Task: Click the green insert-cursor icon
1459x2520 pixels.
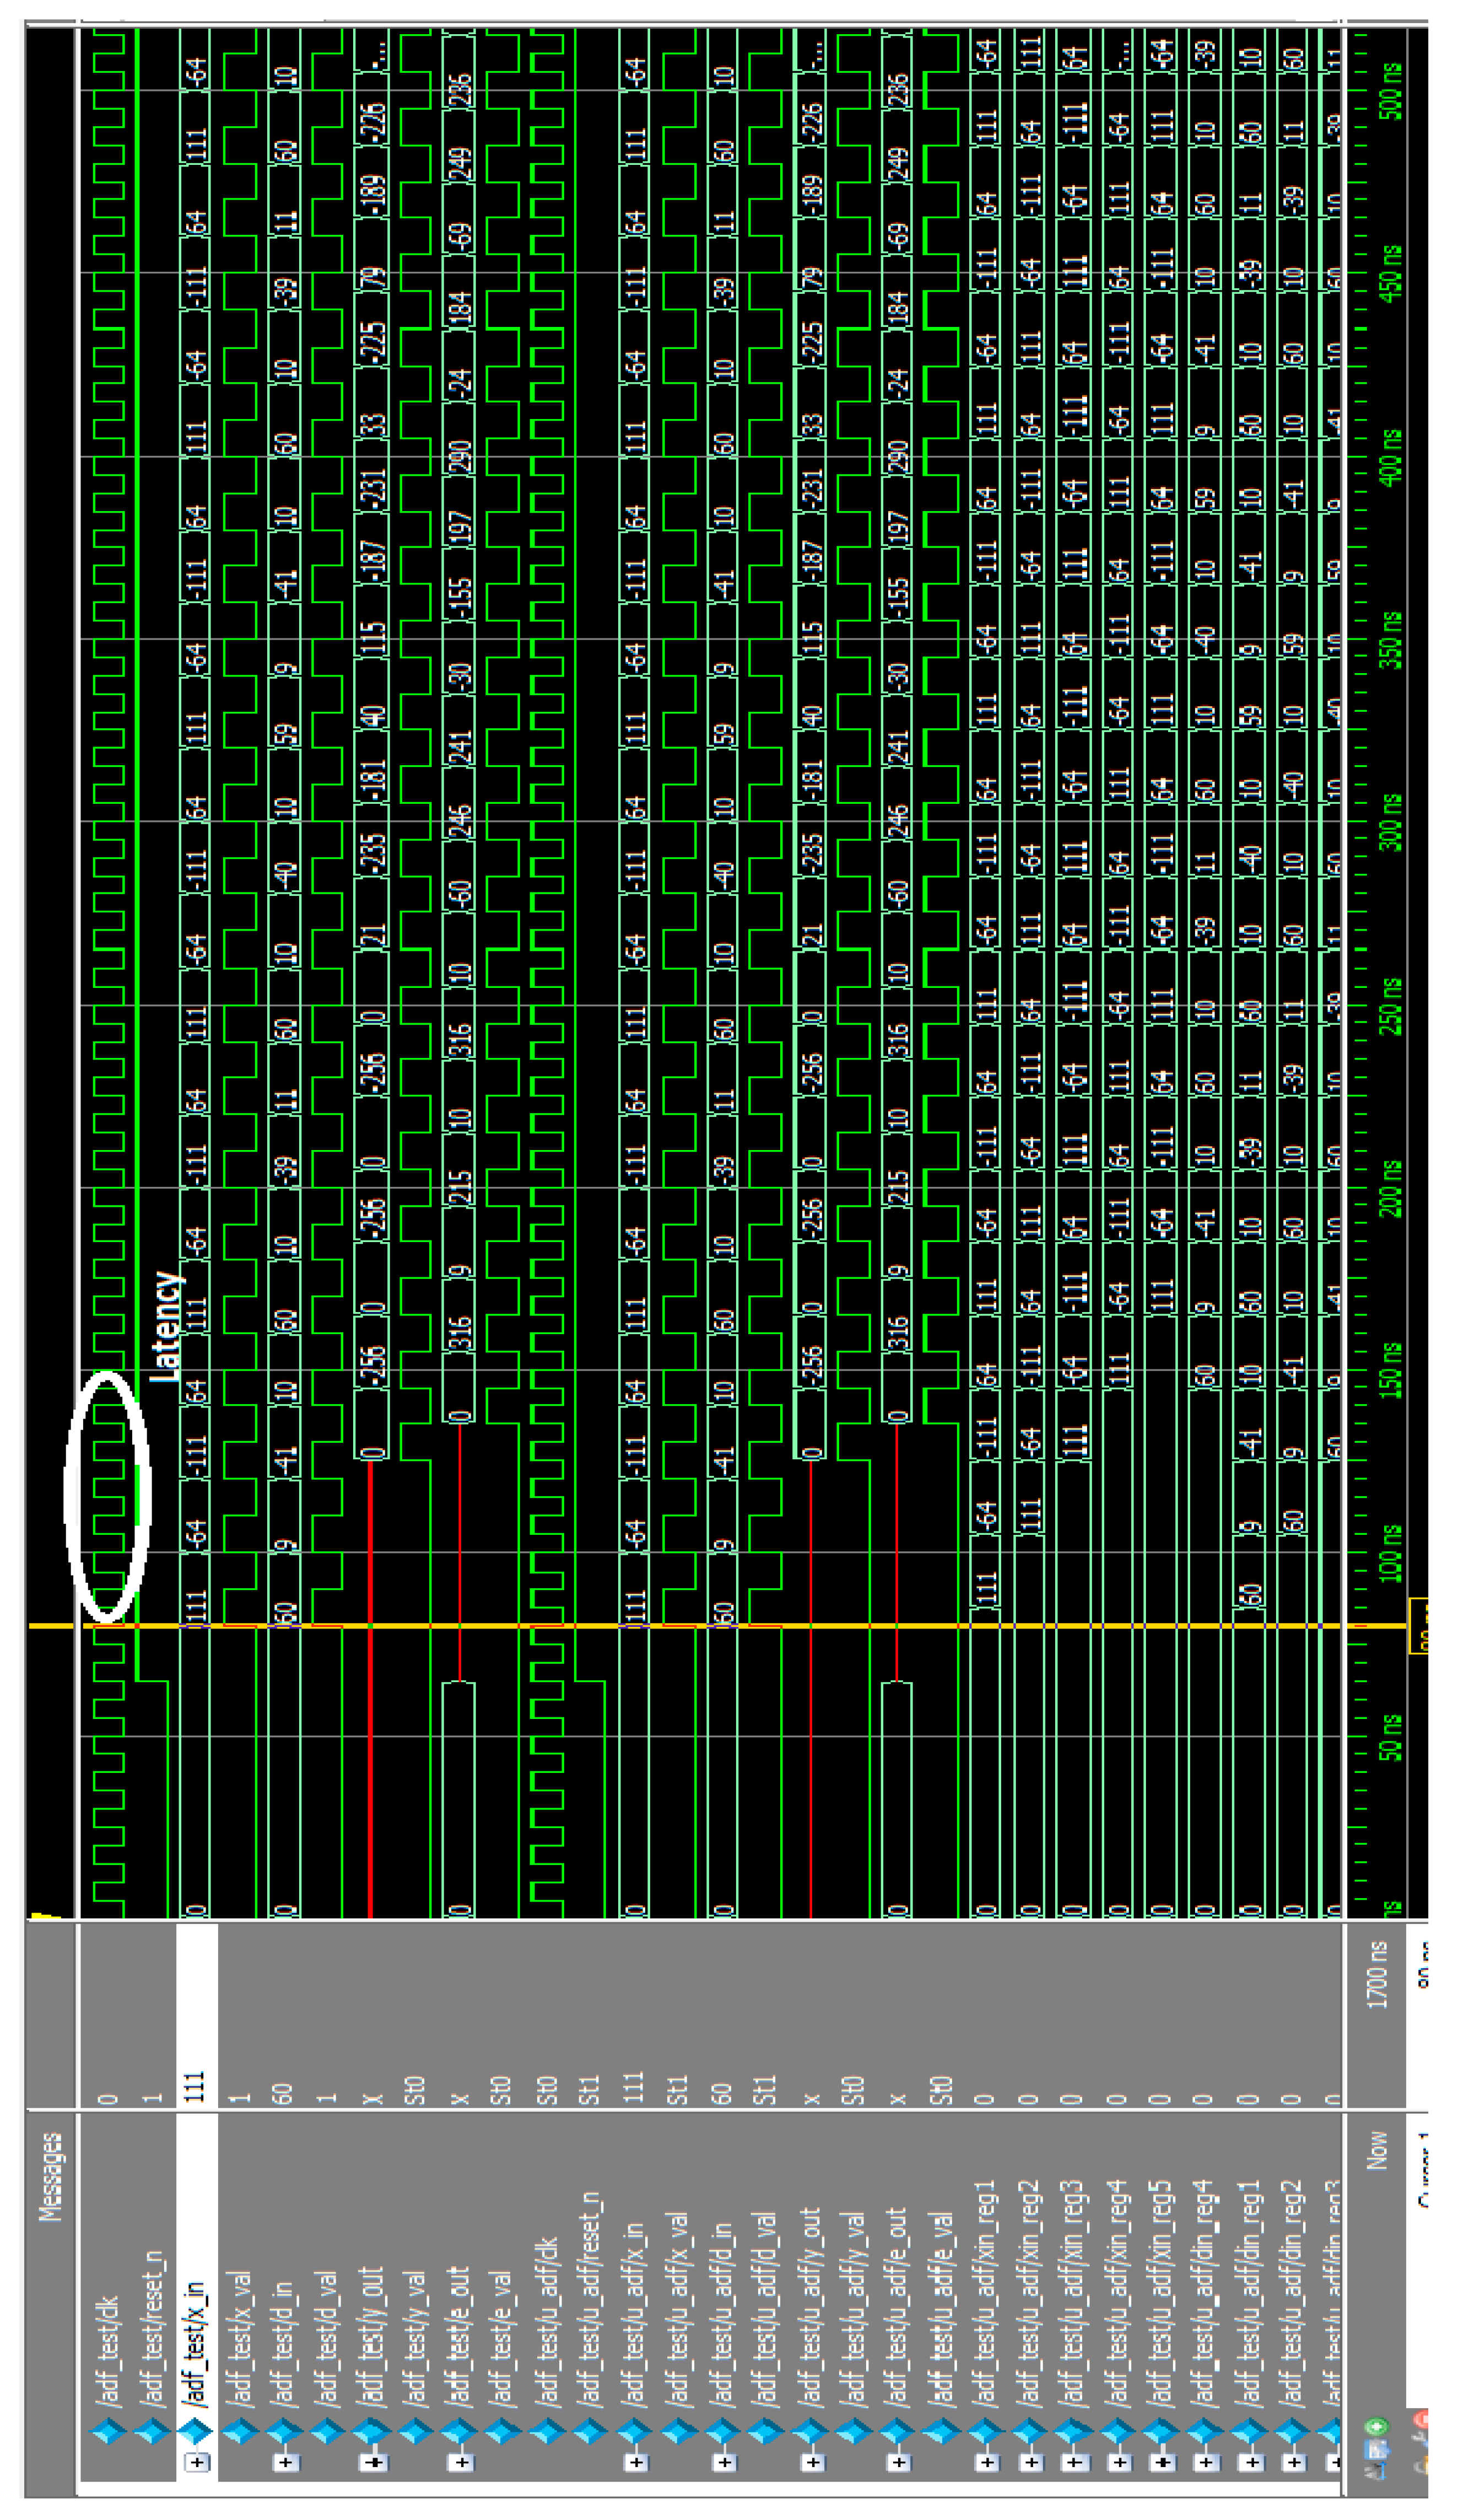Action: 1377,2426
